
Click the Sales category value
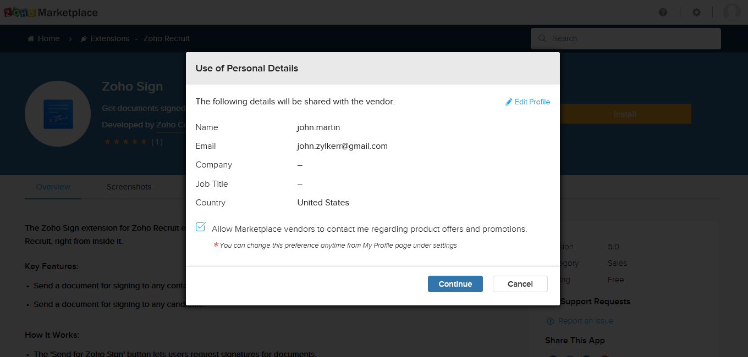click(617, 263)
